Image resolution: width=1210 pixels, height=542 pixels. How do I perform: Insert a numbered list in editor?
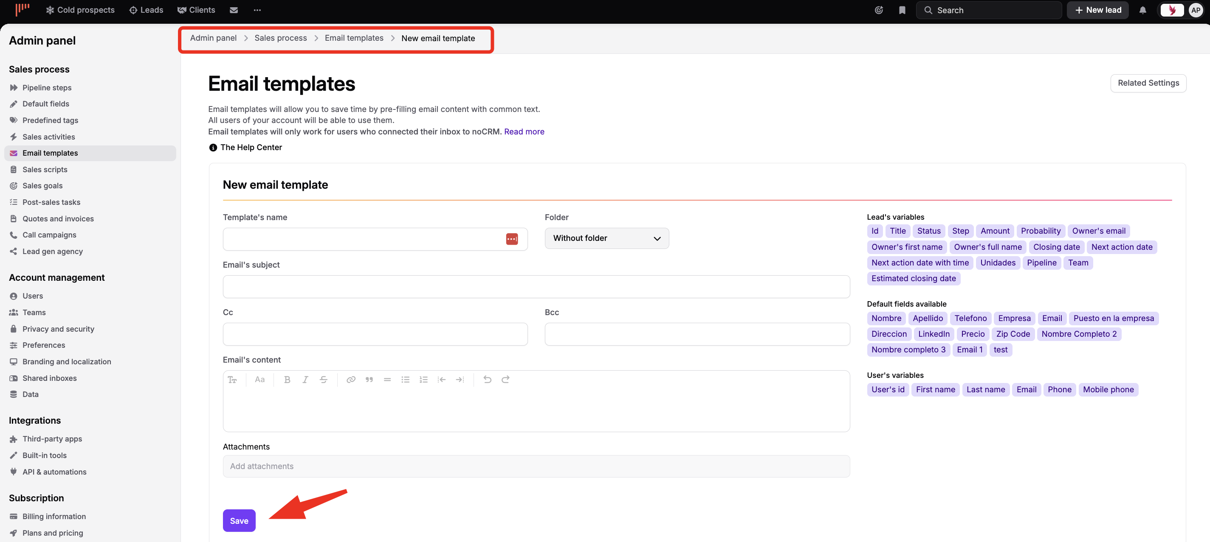pos(424,379)
